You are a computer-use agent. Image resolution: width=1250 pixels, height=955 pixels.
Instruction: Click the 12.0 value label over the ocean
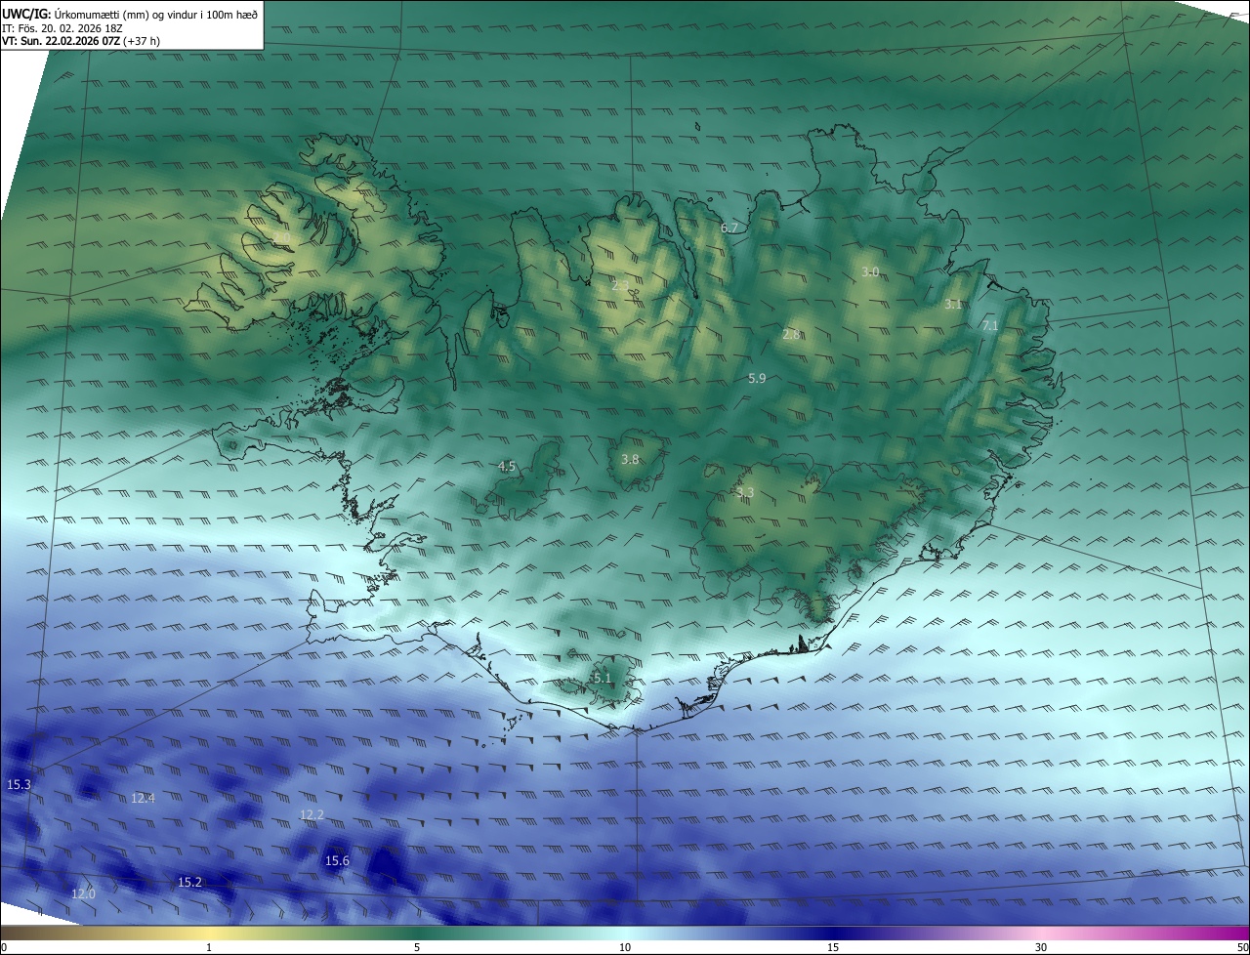[x=84, y=894]
